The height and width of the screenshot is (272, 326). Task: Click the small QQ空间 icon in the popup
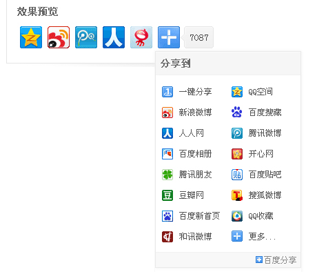click(237, 92)
